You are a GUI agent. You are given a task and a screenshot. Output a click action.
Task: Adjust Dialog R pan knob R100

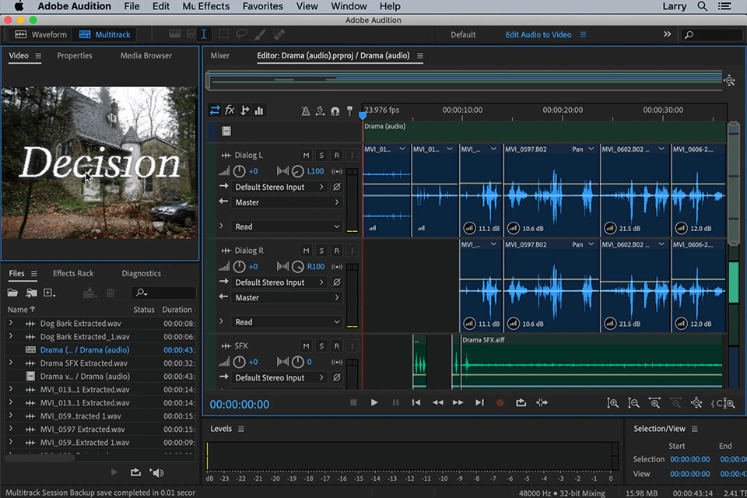[x=298, y=267]
